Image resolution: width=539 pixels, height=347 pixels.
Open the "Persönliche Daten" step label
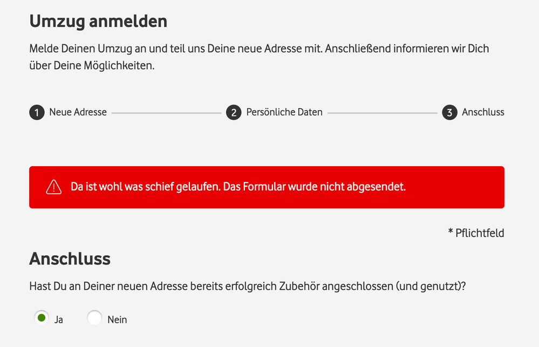284,112
